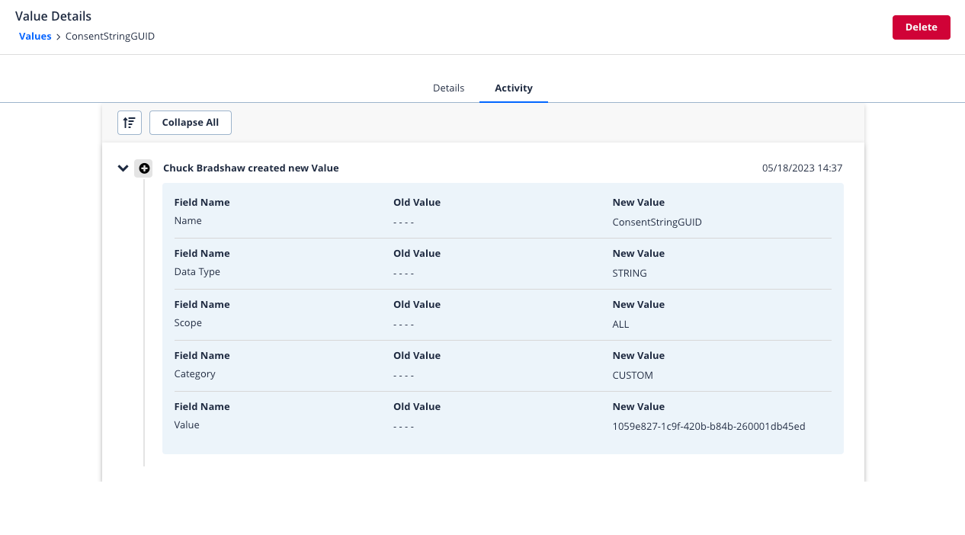Image resolution: width=965 pixels, height=535 pixels.
Task: Collapse the Chuck Bradshaw activity entry via chevron
Action: 123,168
